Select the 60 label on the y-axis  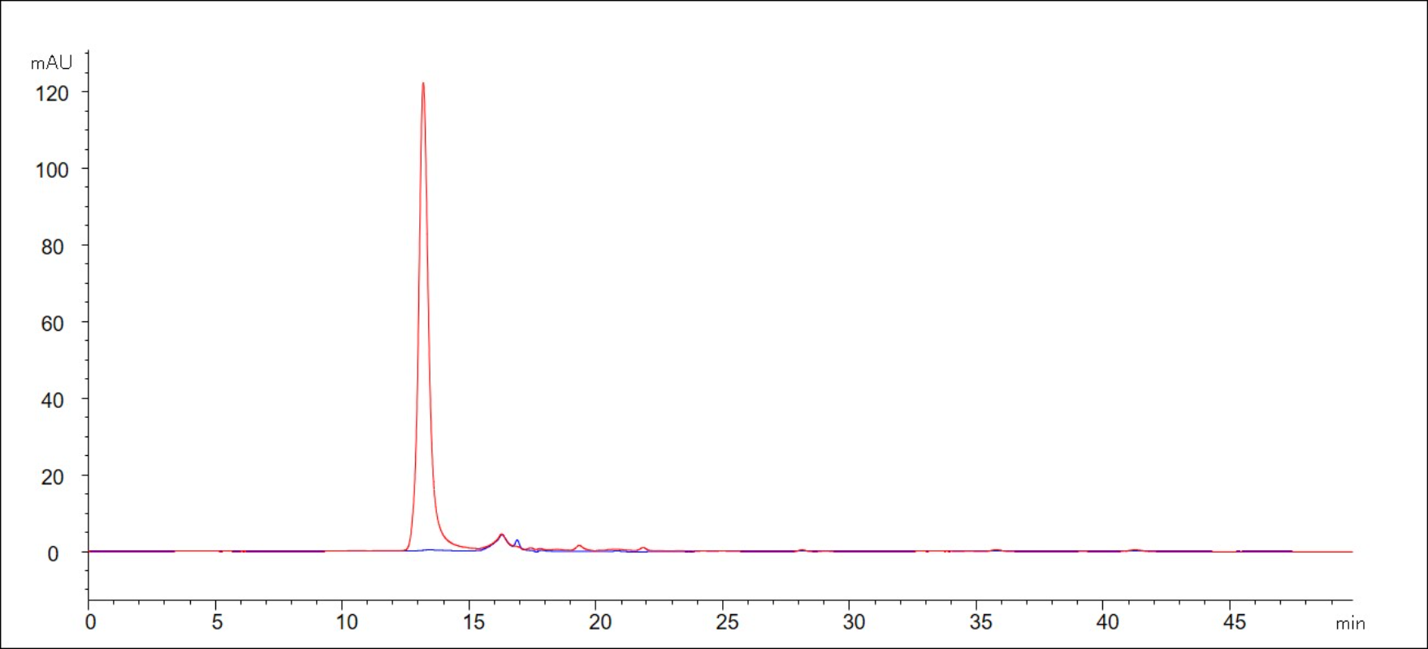[x=53, y=324]
